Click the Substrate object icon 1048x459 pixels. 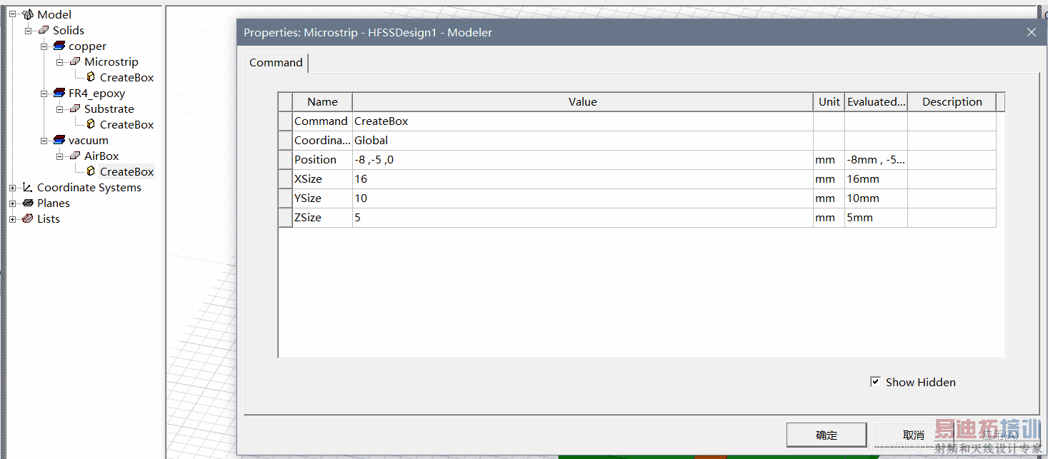75,109
